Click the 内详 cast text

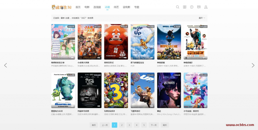pos(133,66)
